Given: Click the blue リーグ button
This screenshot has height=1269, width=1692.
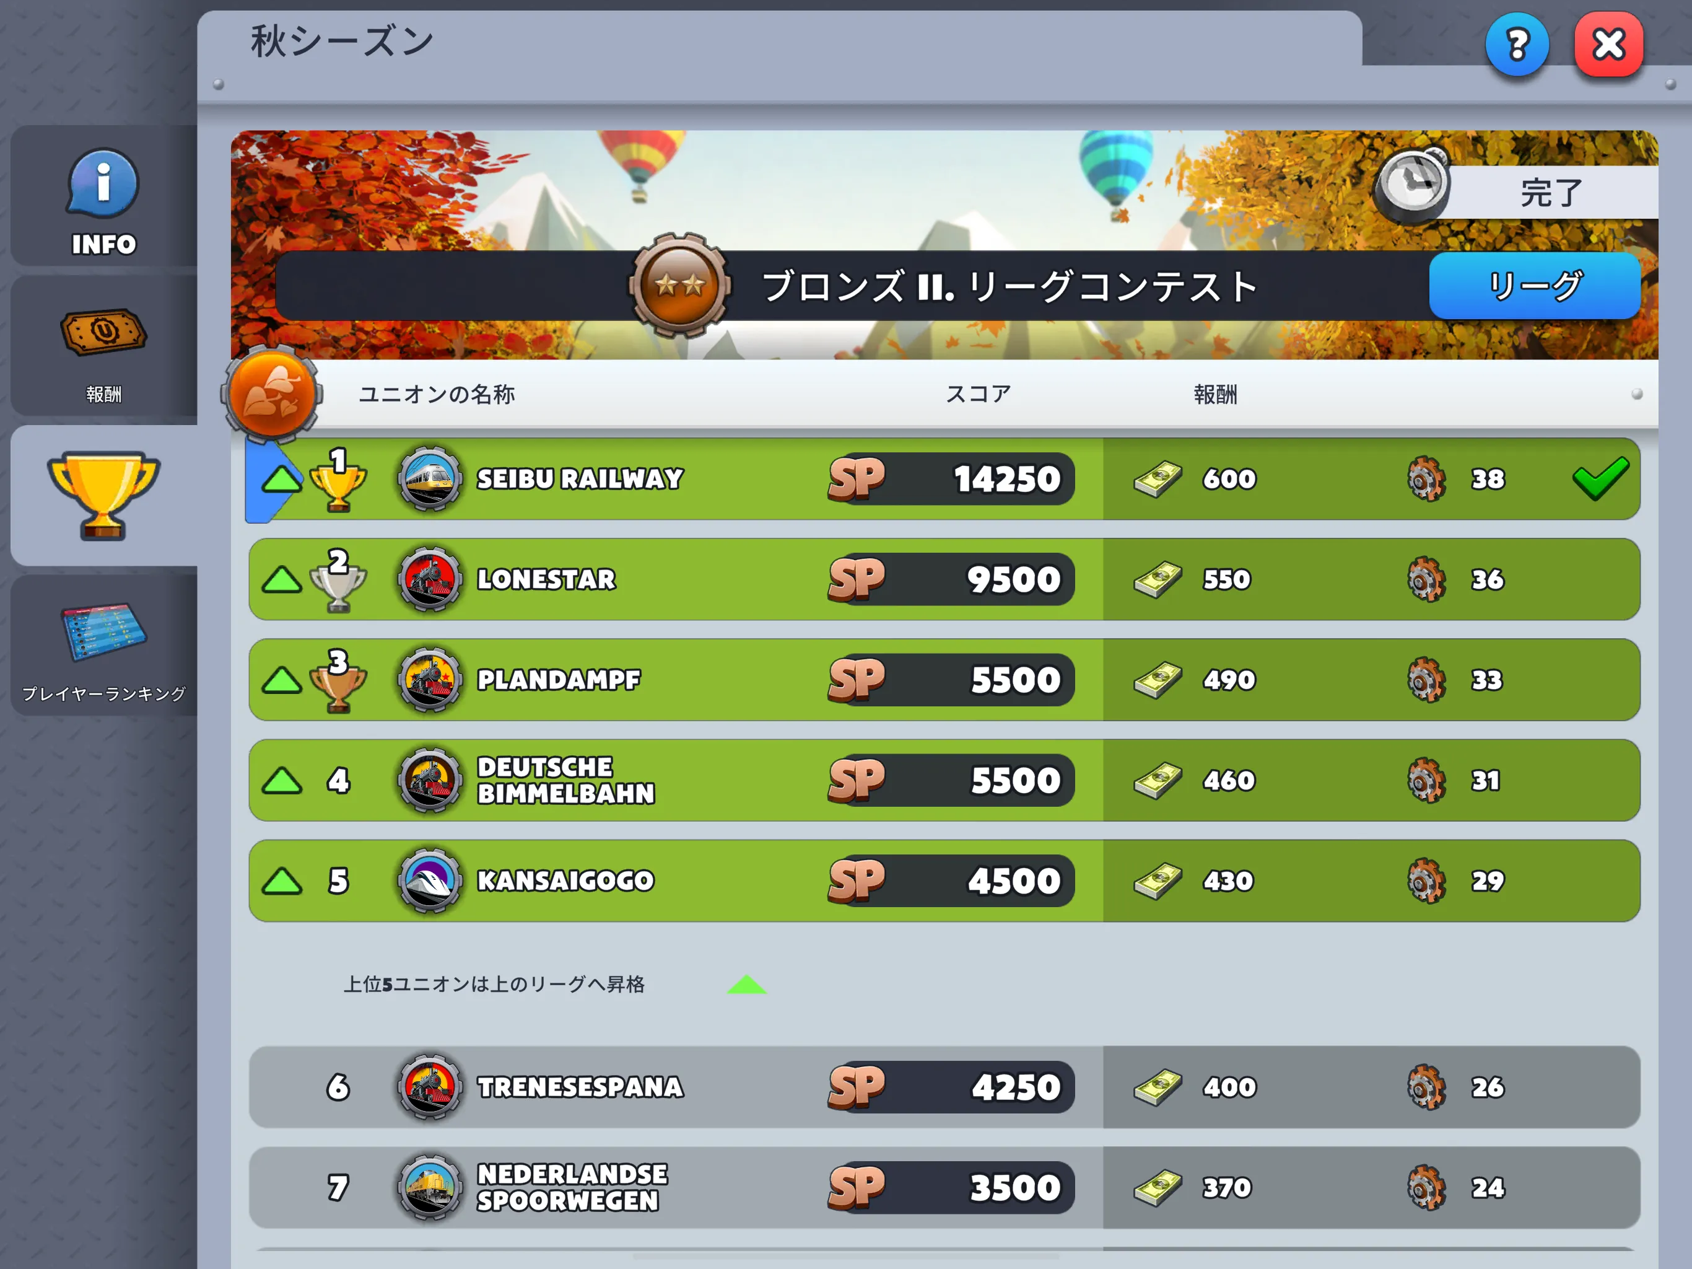Looking at the screenshot, I should (1535, 286).
